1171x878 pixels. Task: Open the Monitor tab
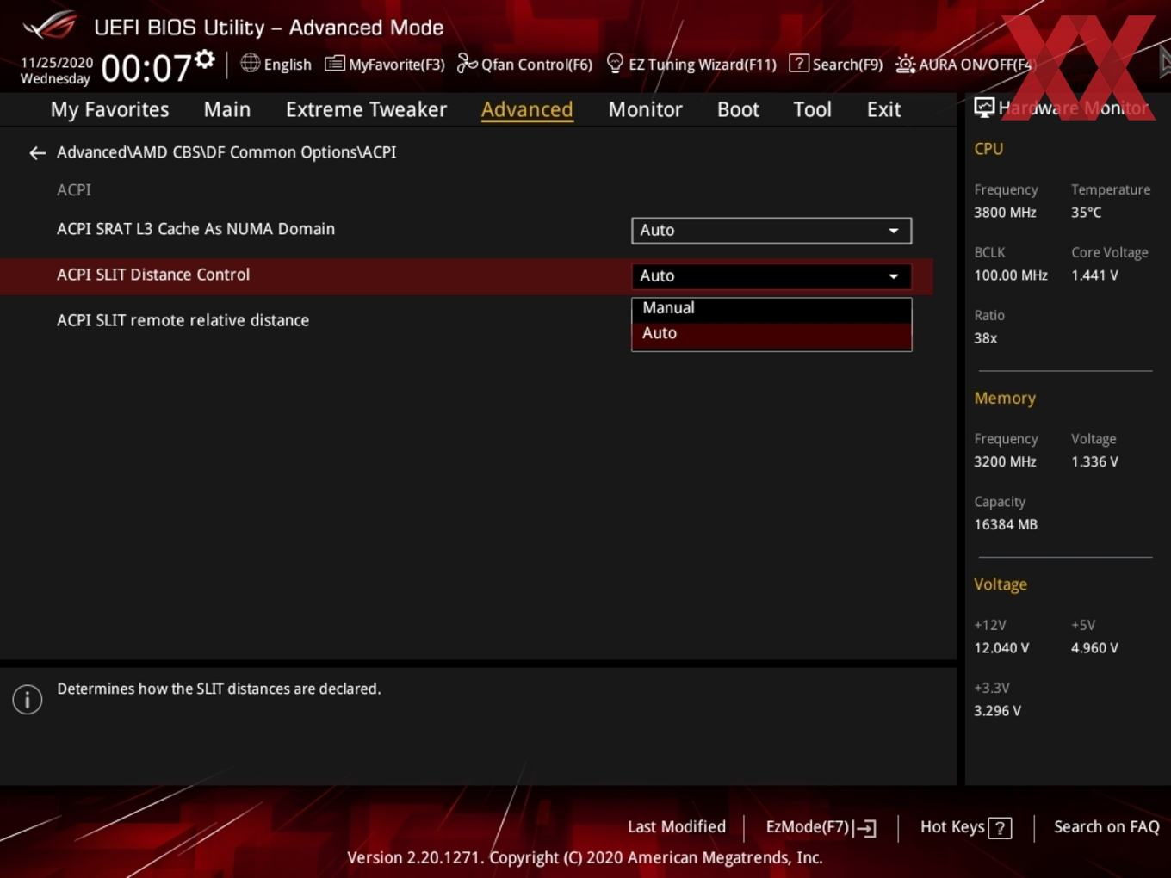645,109
